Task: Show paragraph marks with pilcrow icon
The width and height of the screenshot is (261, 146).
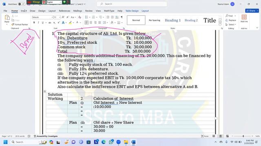Action: click(x=122, y=17)
